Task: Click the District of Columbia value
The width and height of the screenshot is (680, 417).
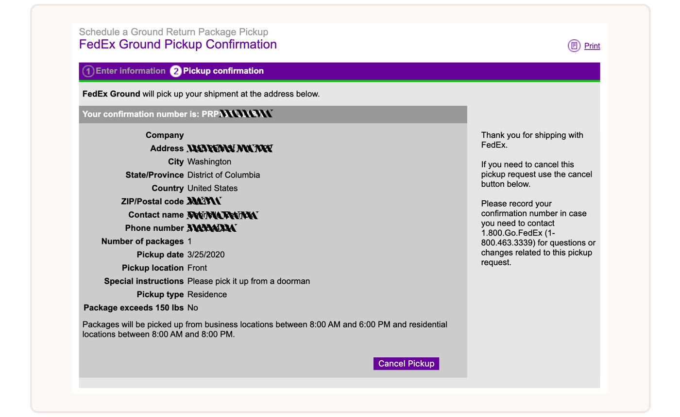Action: pos(223,175)
